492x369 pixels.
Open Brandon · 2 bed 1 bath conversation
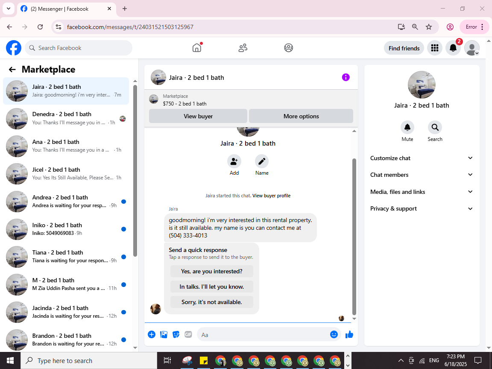(66, 340)
